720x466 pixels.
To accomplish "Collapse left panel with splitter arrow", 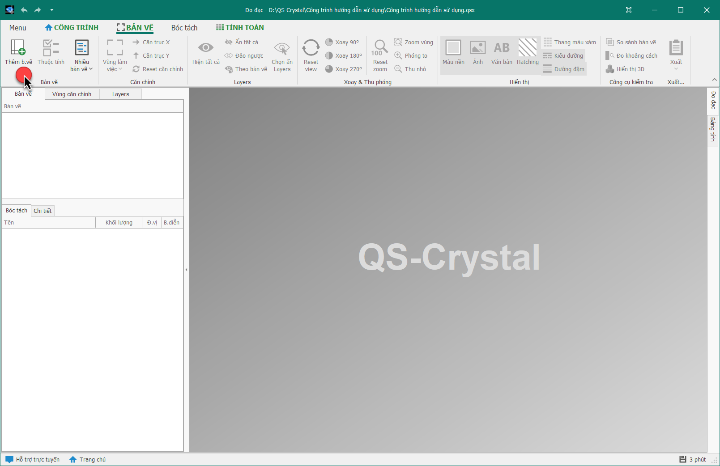I will [186, 270].
